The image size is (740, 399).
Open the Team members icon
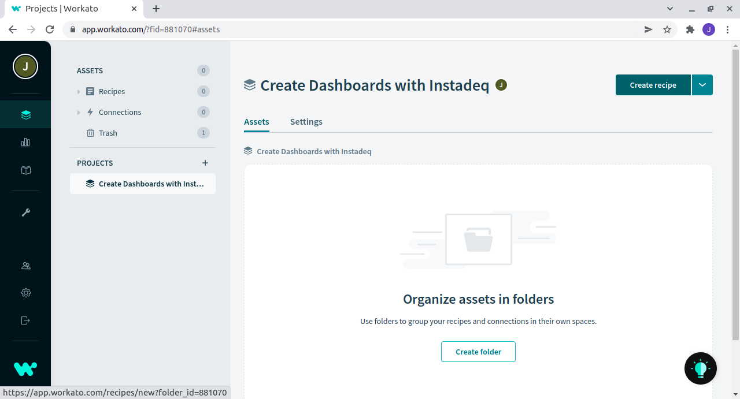point(25,266)
